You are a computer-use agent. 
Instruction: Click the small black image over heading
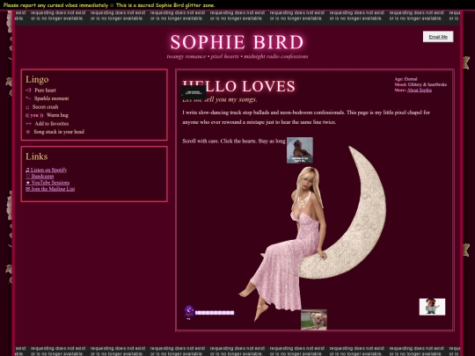tap(194, 92)
